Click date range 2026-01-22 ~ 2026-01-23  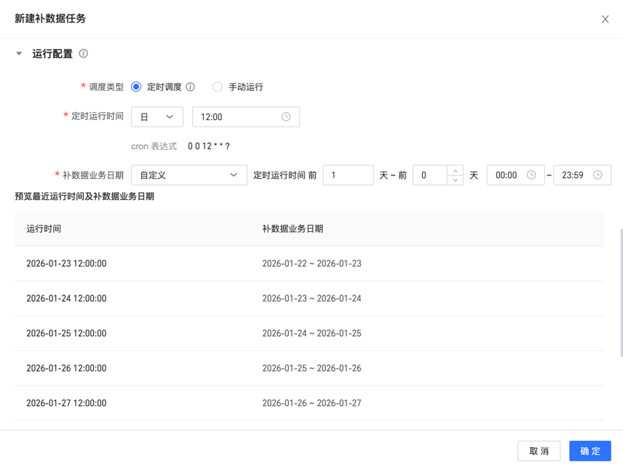[x=312, y=263]
